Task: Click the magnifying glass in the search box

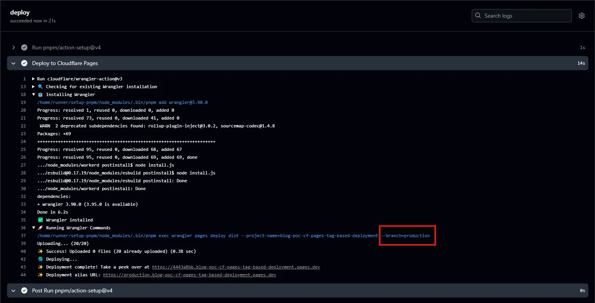Action: coord(478,15)
